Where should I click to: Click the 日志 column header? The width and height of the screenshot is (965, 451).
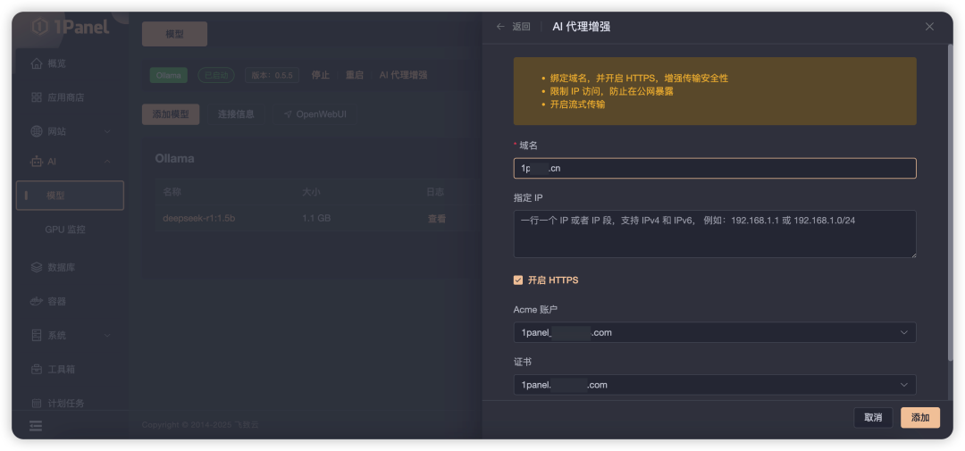[x=435, y=192]
